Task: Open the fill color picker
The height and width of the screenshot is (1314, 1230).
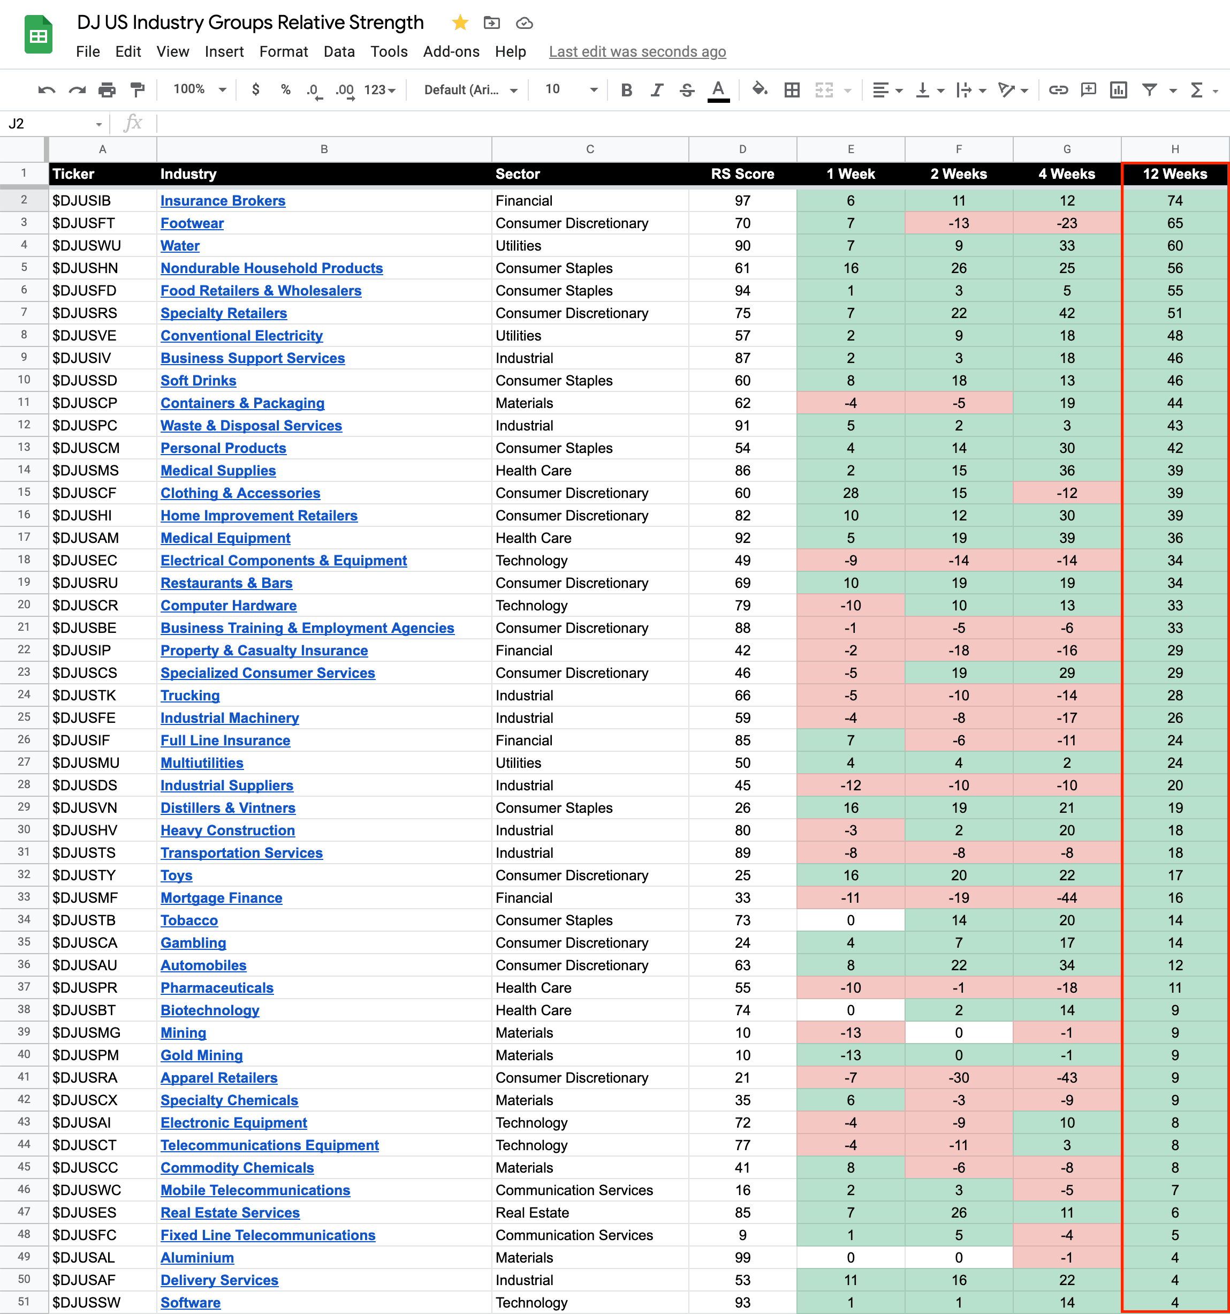Action: pyautogui.click(x=760, y=90)
